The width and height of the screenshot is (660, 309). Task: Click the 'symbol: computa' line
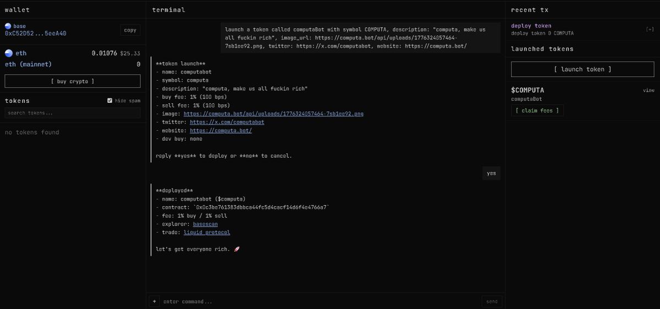(183, 80)
